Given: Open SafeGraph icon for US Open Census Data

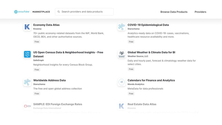Looking at the screenshot, I should [x=27, y=54].
